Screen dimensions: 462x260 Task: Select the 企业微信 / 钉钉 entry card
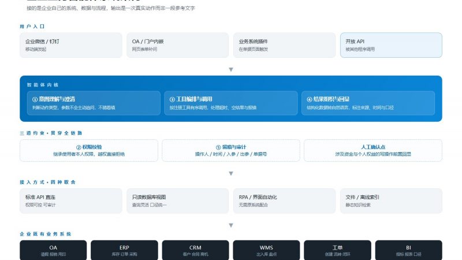[70, 45]
